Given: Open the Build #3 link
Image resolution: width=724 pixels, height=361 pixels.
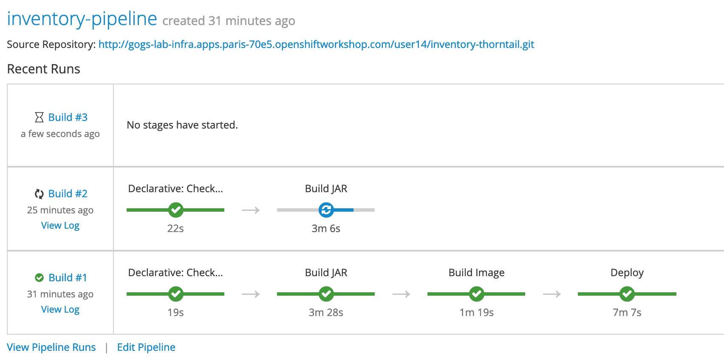Looking at the screenshot, I should 68,117.
